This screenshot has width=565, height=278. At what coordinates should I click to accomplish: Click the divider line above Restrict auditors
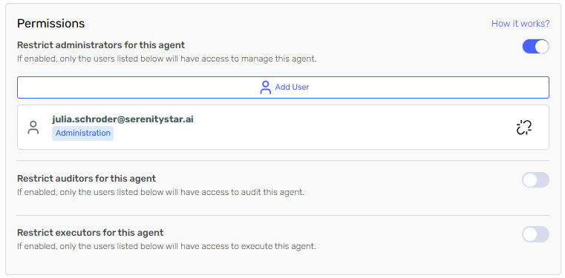283,160
